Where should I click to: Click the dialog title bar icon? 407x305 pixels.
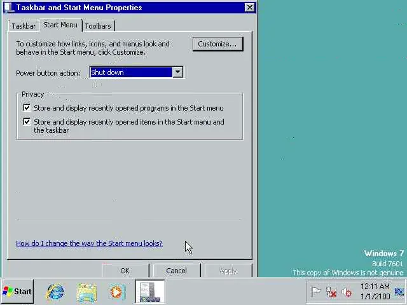pyautogui.click(x=9, y=7)
